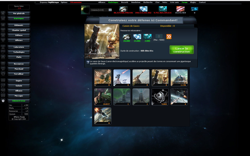The height and width of the screenshot is (156, 250).
Task: Select the defense thumbnail showing 1.196 units
Action: (179, 78)
